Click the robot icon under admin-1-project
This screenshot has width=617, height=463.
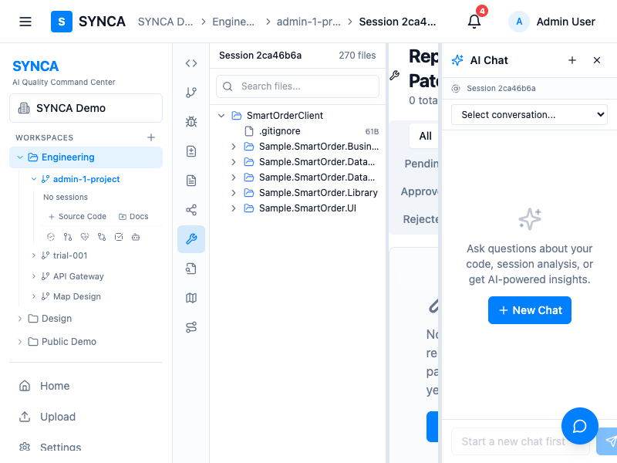click(136, 237)
